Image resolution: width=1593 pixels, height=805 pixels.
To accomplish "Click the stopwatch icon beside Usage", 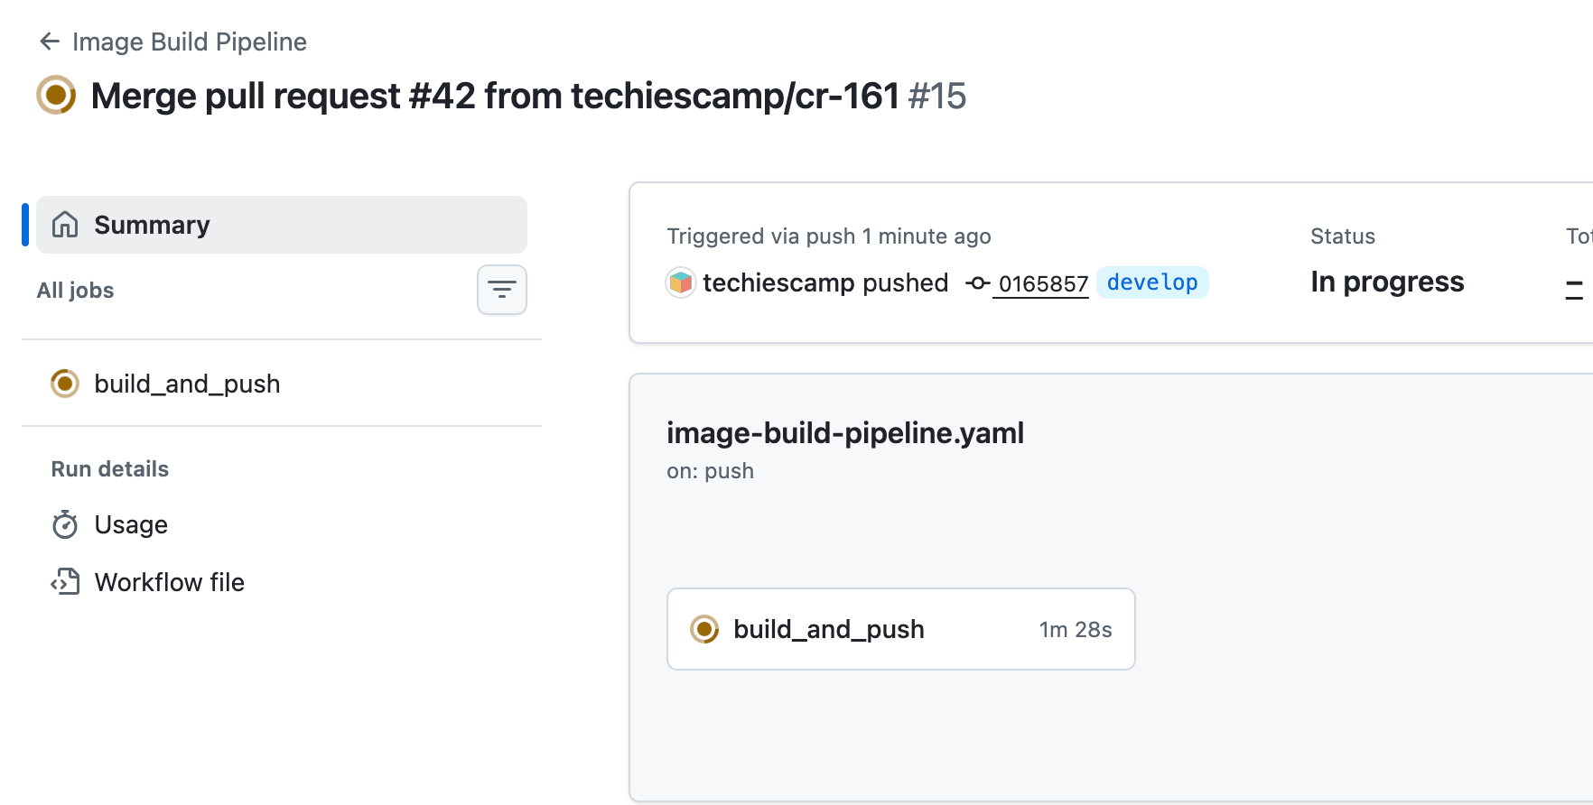I will (x=64, y=524).
